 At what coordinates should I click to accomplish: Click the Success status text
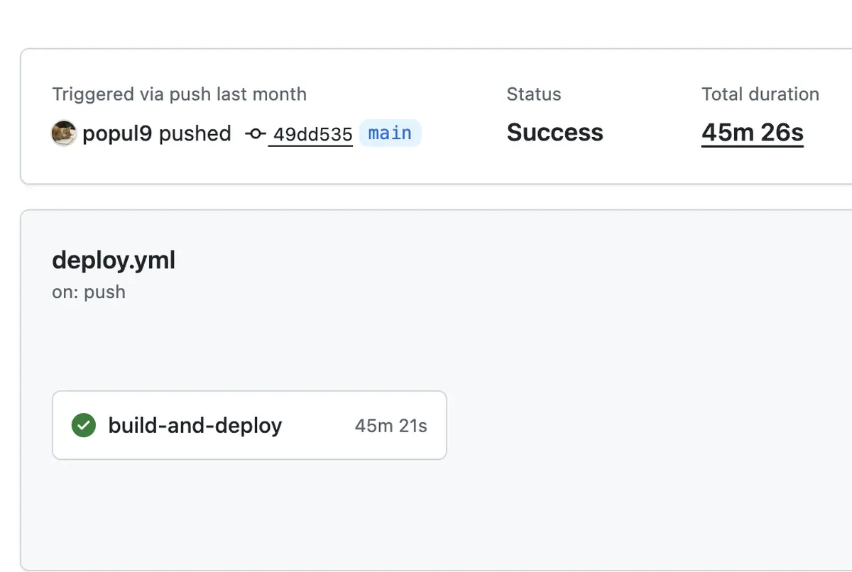[x=555, y=132]
